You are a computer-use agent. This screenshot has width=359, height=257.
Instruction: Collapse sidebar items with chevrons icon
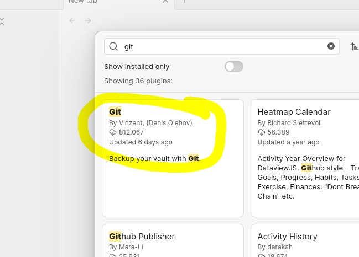[x=2, y=22]
